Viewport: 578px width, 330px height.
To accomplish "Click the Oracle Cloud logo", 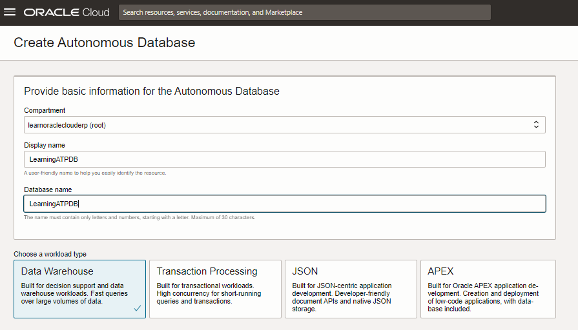I will pos(67,12).
